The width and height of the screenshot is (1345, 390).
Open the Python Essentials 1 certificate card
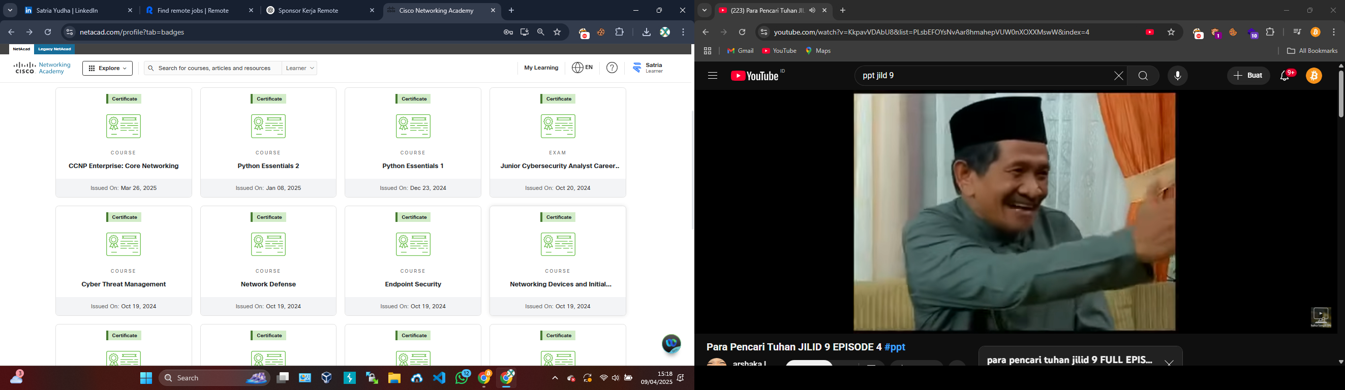pyautogui.click(x=413, y=142)
